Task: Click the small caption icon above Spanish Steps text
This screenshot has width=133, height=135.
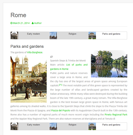Action: (51, 57)
